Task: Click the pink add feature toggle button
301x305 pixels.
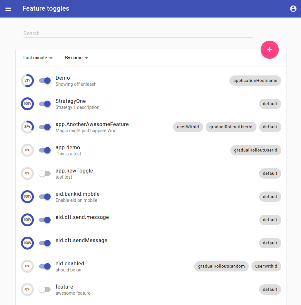Action: pos(269,50)
